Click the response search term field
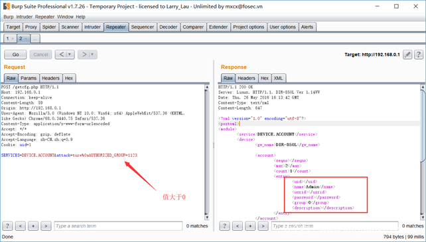Viewport: 426px width, 242px height. (334, 225)
